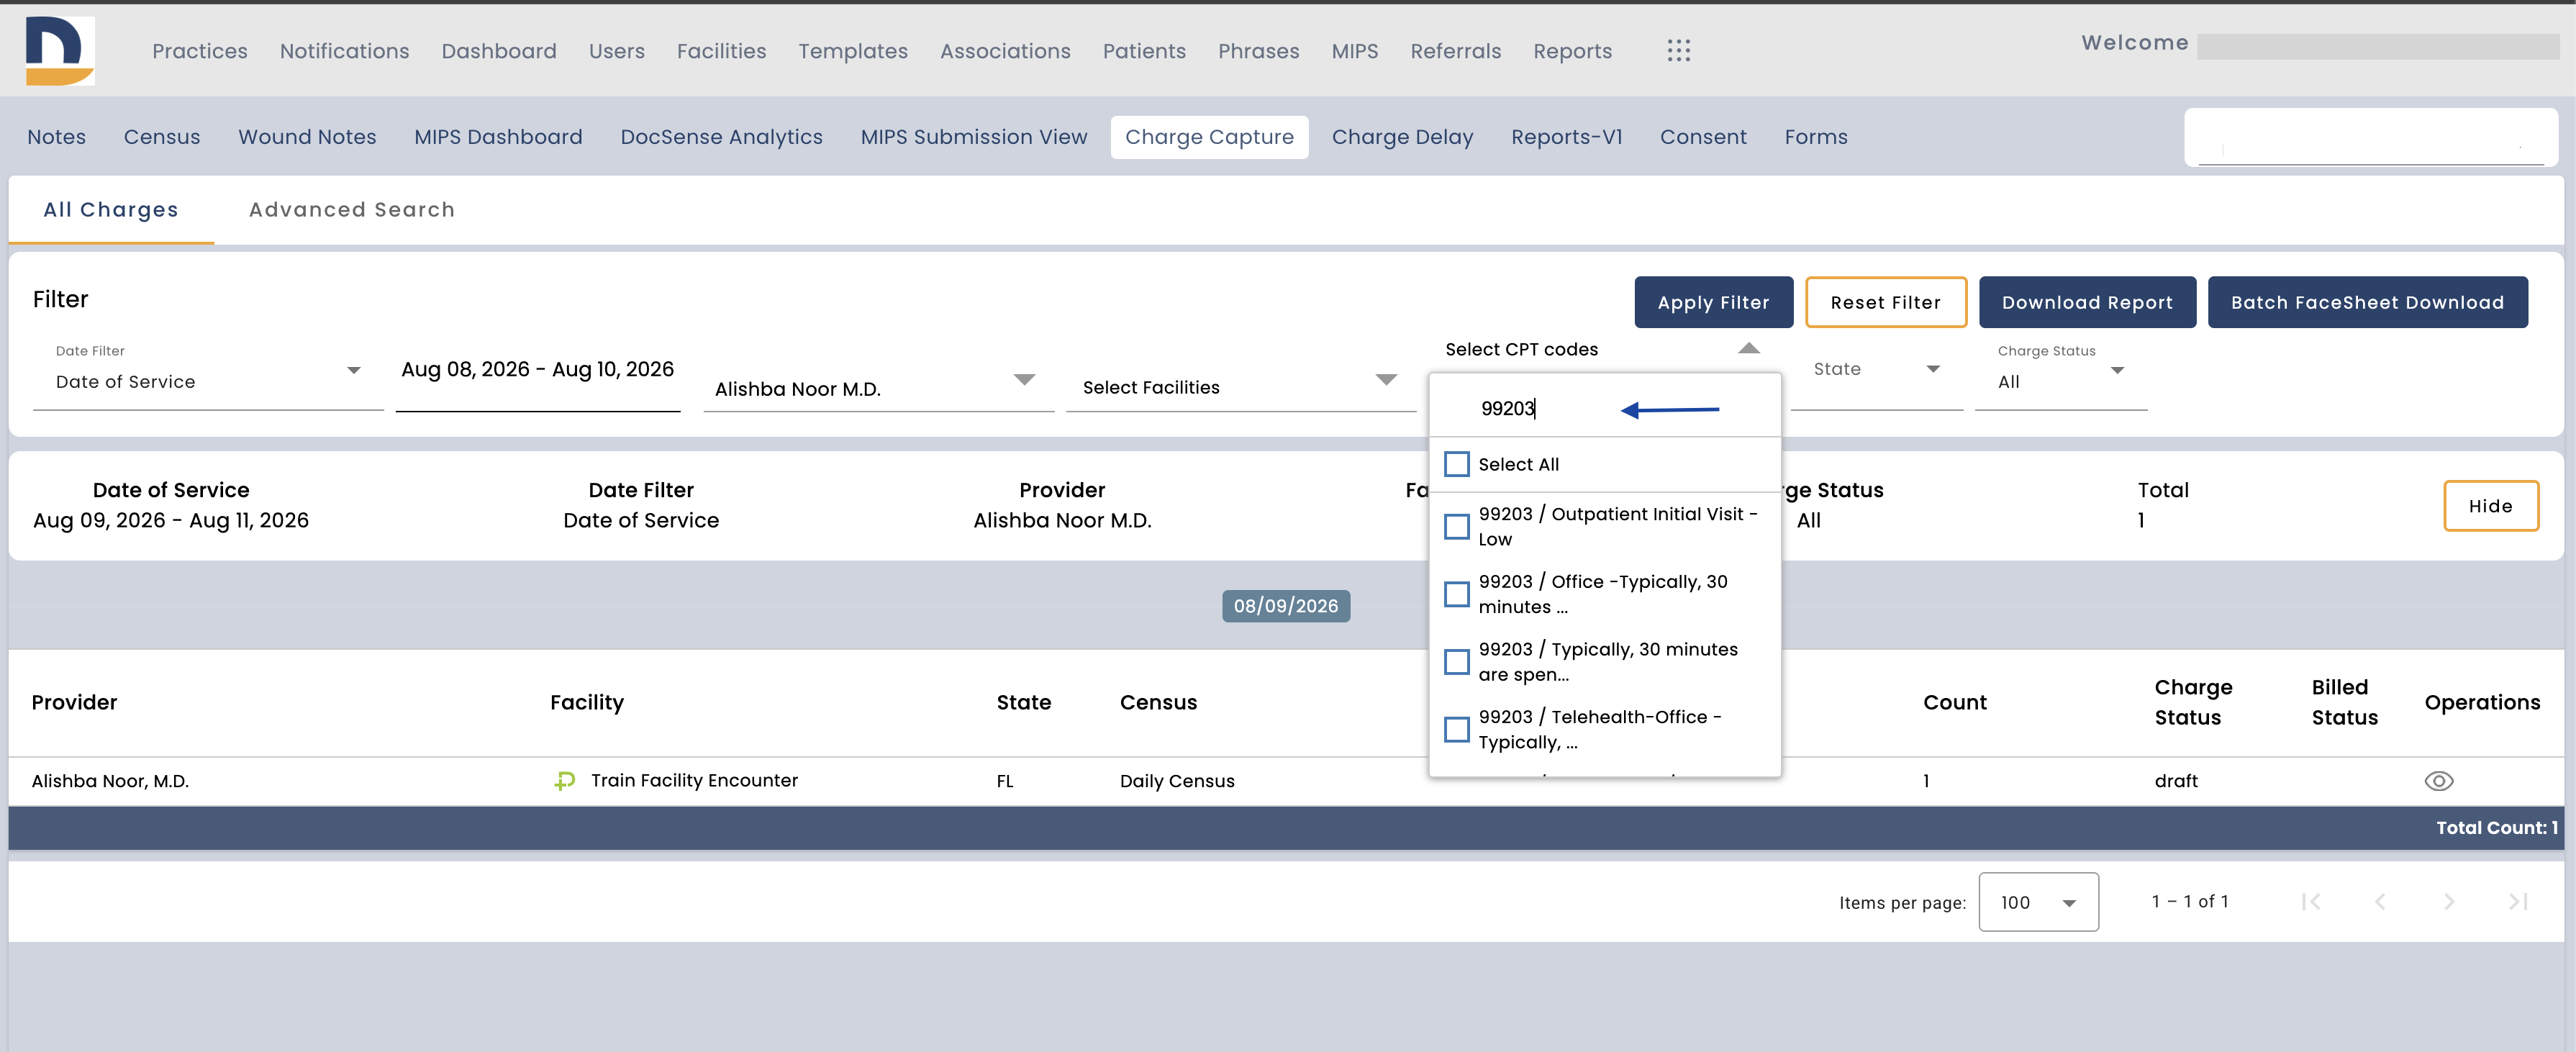The image size is (2576, 1052).
Task: Click the Hide button
Action: [x=2491, y=506]
